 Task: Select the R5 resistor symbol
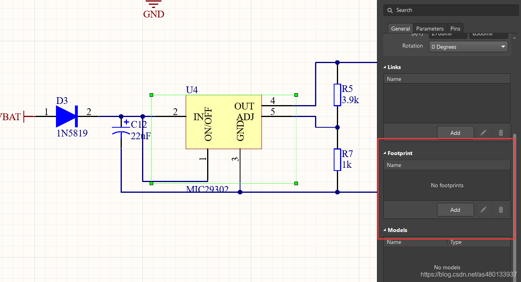pos(337,94)
